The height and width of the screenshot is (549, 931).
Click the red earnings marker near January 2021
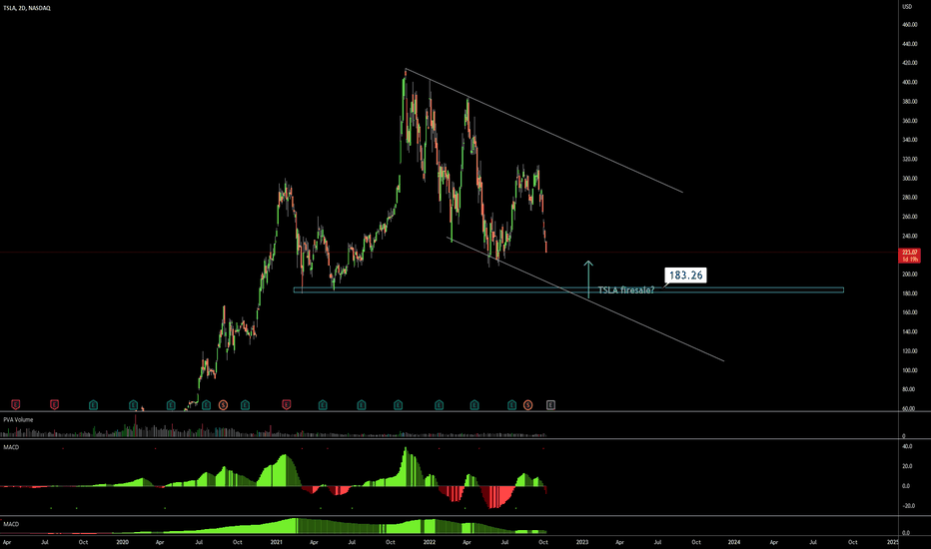286,405
